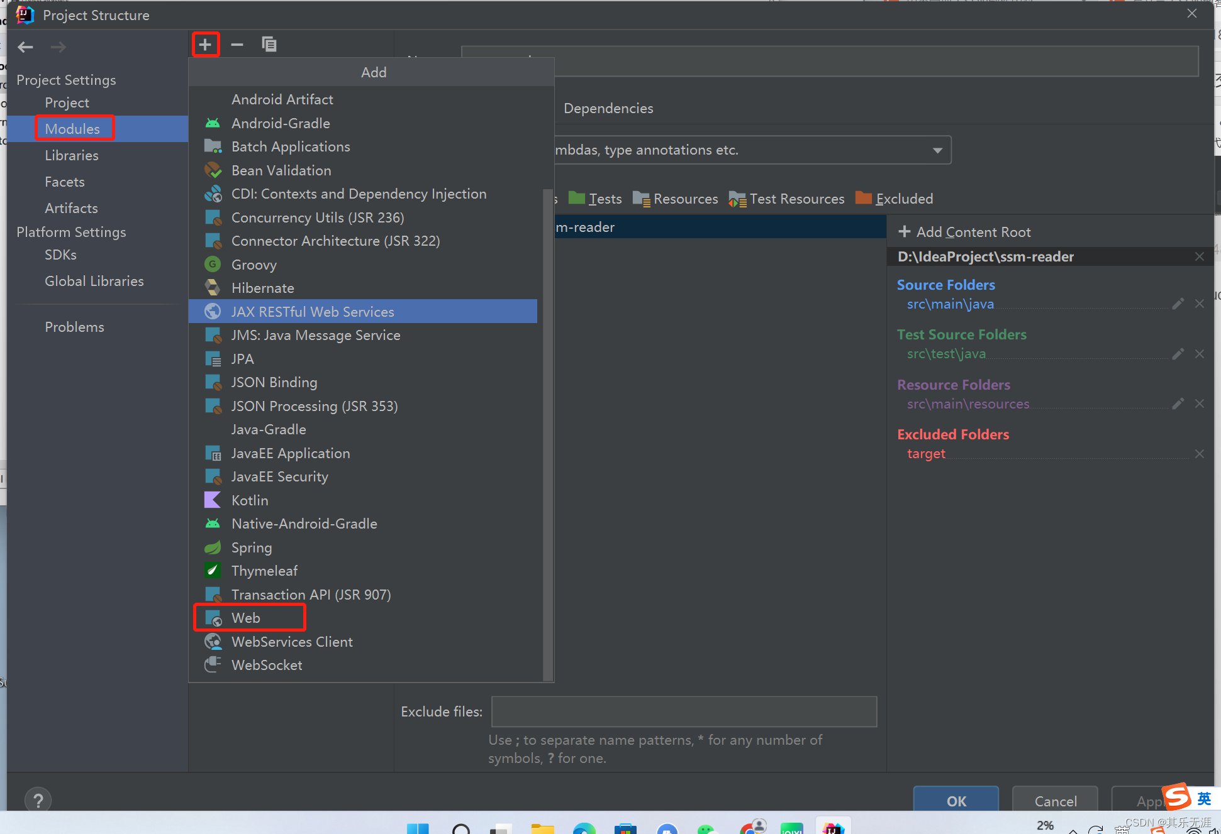
Task: Remove the D:\IdeaProject\ssm-reader content root
Action: click(x=1199, y=256)
